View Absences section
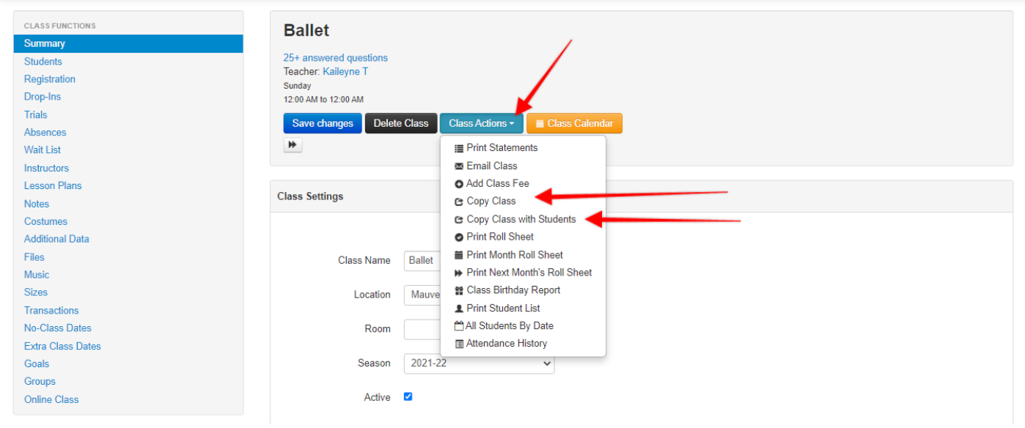The height and width of the screenshot is (428, 1025). tap(45, 133)
